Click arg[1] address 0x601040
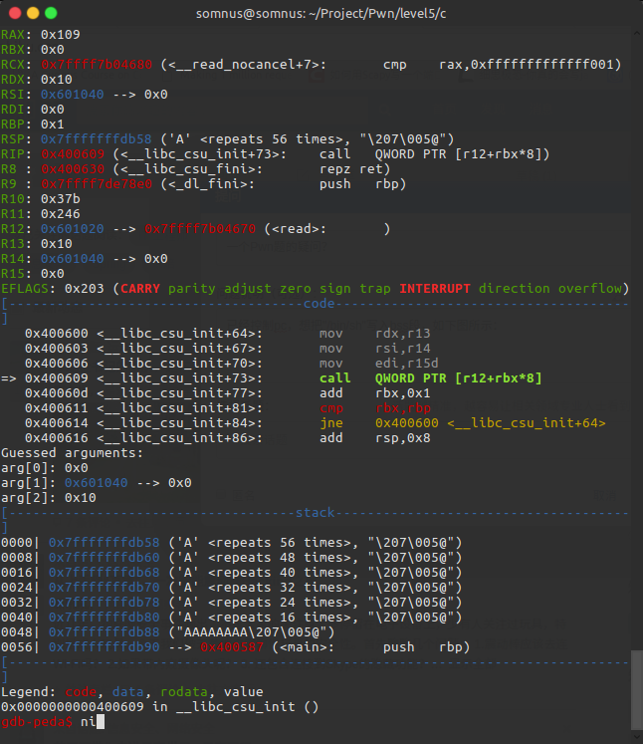This screenshot has width=643, height=744. point(96,483)
